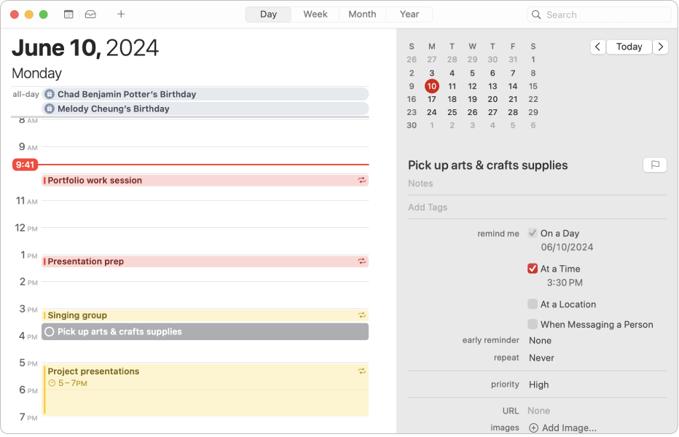679x437 pixels.
Task: Switch to the Week view tab
Action: [x=315, y=14]
